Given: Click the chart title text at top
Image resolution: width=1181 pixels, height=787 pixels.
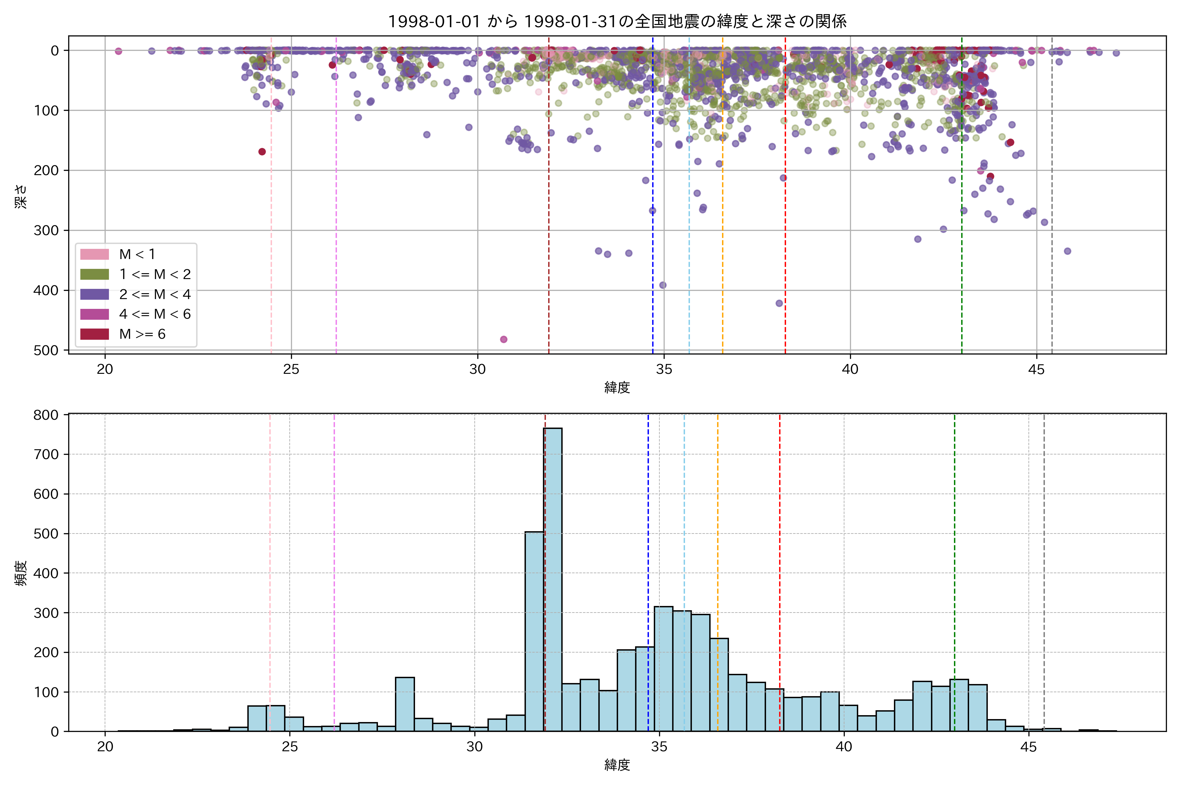Looking at the screenshot, I should point(617,22).
